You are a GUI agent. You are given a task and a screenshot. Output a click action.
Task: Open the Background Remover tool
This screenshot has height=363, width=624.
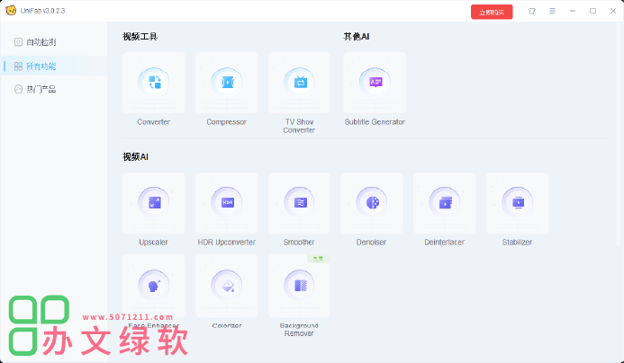coord(299,286)
